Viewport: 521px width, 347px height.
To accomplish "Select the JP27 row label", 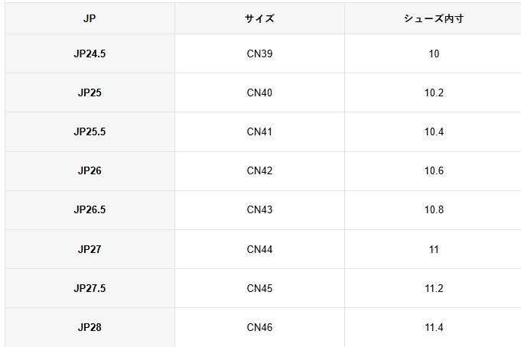I will (90, 249).
